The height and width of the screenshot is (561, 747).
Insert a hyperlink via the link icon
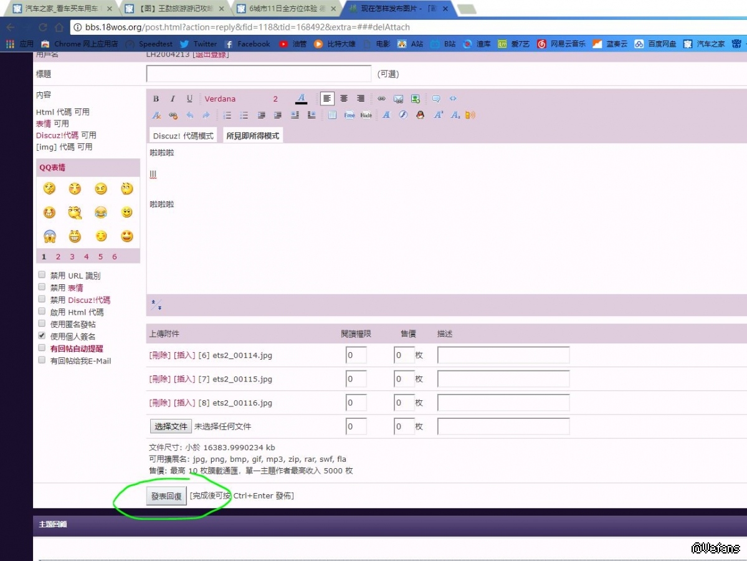point(381,99)
